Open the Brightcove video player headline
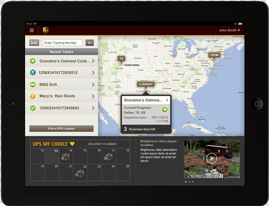 click(x=158, y=143)
